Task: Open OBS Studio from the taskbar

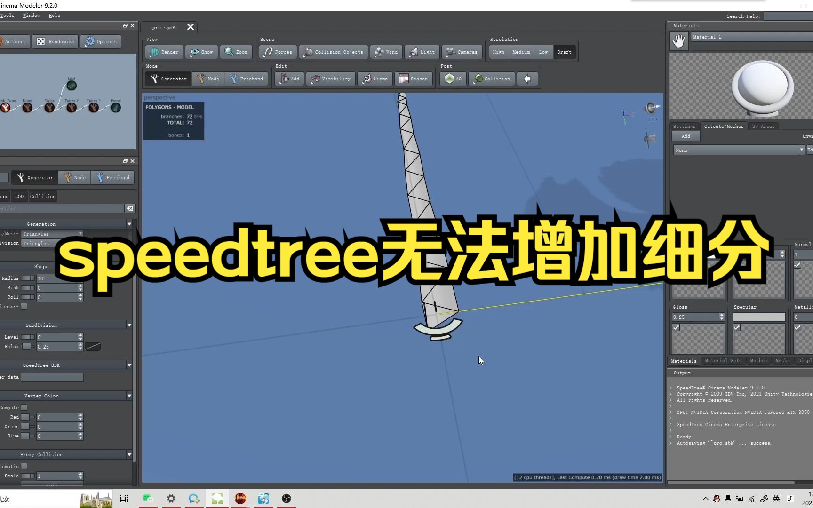Action: [x=287, y=499]
